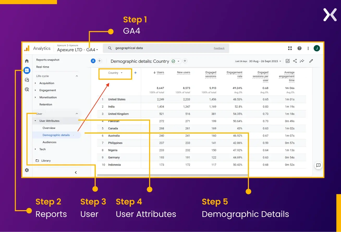Click the Feedback link in search bar
The height and width of the screenshot is (232, 341).
[219, 48]
